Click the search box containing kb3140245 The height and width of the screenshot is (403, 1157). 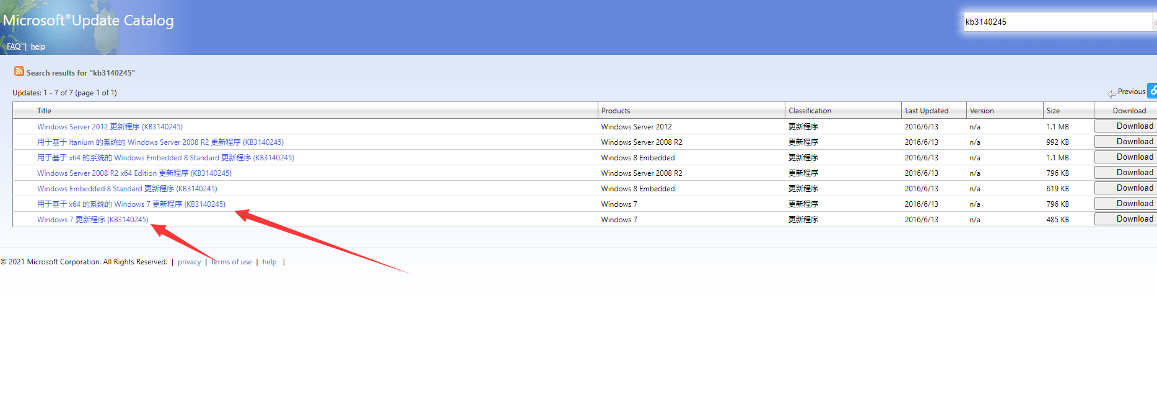click(x=1057, y=22)
